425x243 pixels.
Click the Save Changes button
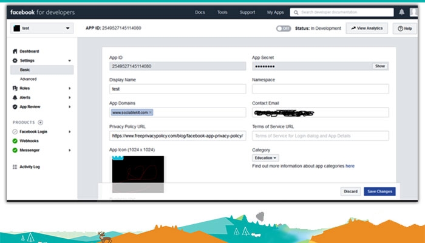coord(379,191)
